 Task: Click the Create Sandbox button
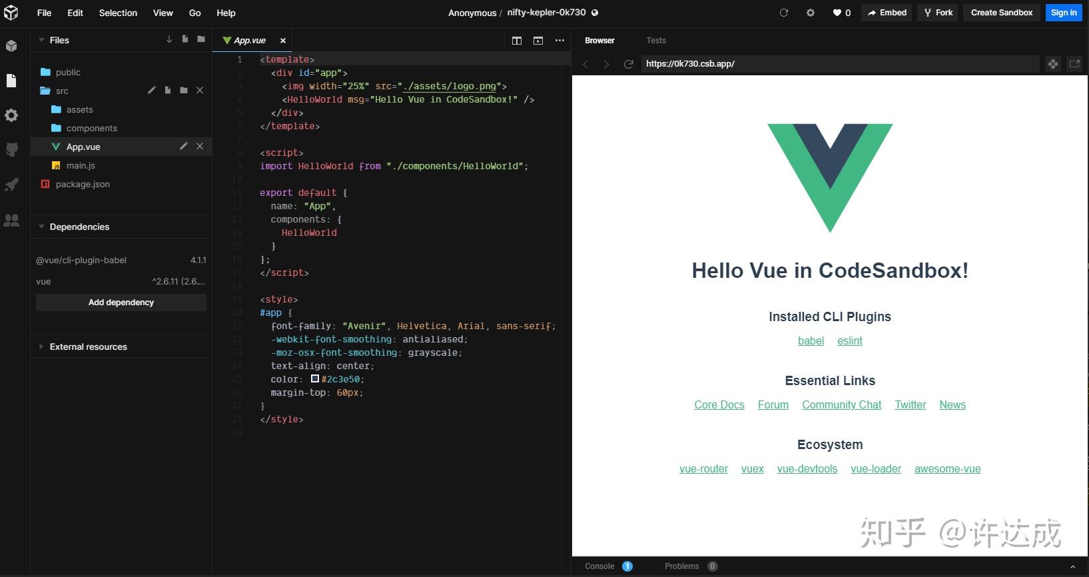pos(1002,13)
